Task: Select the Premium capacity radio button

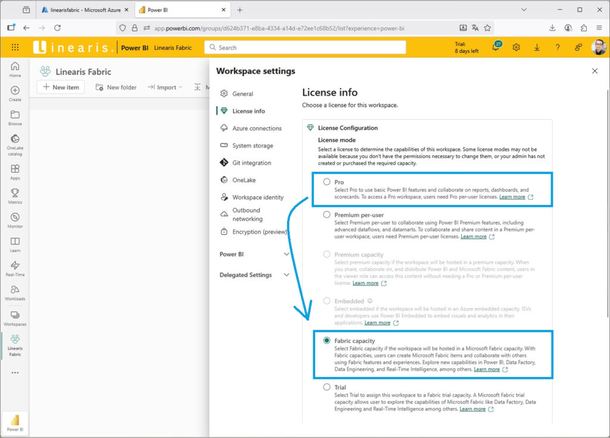Action: coord(326,254)
